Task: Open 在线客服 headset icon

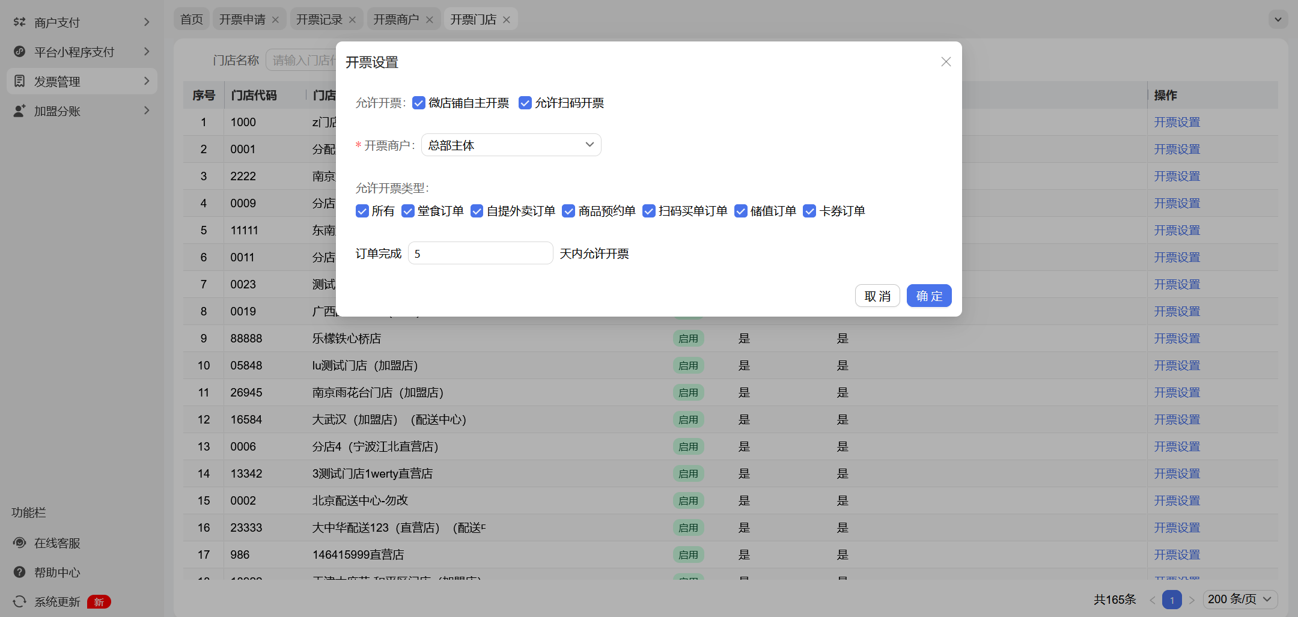Action: click(x=20, y=543)
